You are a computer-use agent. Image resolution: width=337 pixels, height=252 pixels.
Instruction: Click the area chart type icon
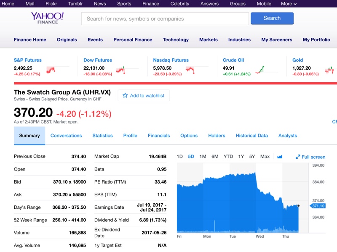coord(280,157)
